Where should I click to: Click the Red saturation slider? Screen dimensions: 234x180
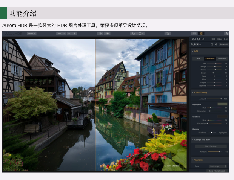tap(214, 63)
